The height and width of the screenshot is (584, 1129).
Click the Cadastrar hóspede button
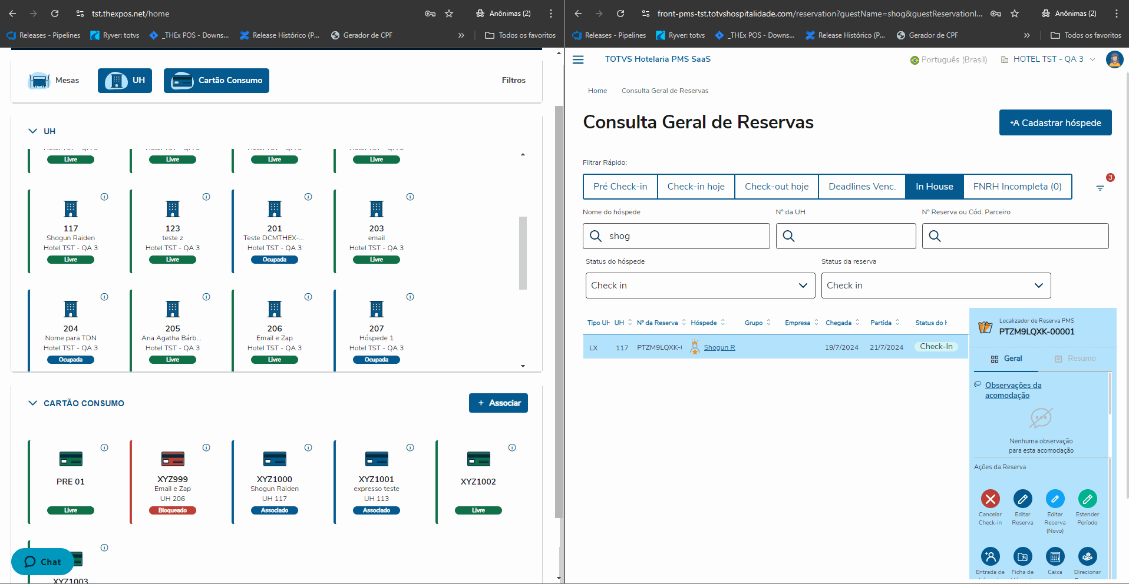(1055, 122)
